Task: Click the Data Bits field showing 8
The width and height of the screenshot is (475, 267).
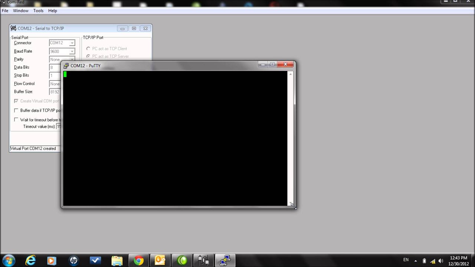Action: (x=55, y=67)
